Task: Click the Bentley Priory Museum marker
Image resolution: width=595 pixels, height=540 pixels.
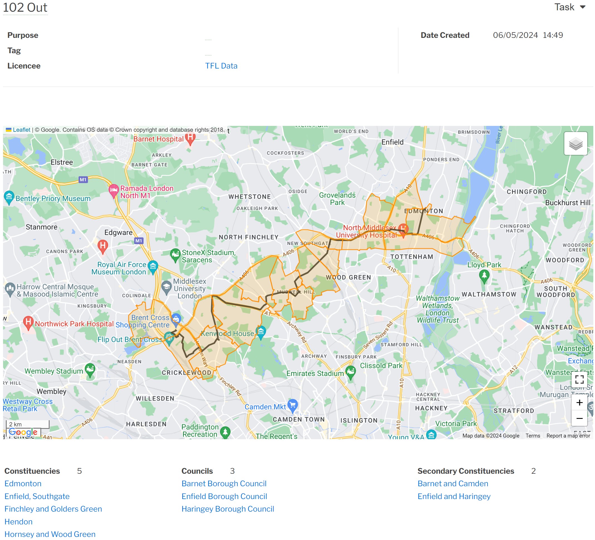Action: pos(9,198)
